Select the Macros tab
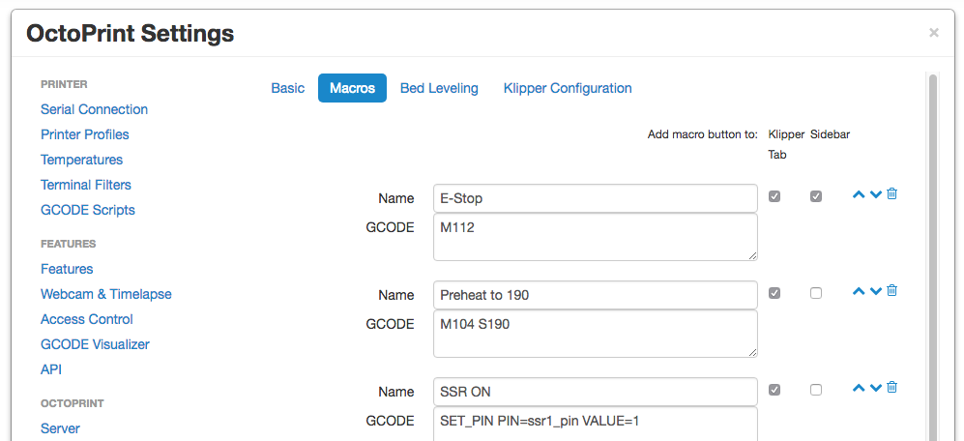The height and width of the screenshot is (441, 964). 352,88
